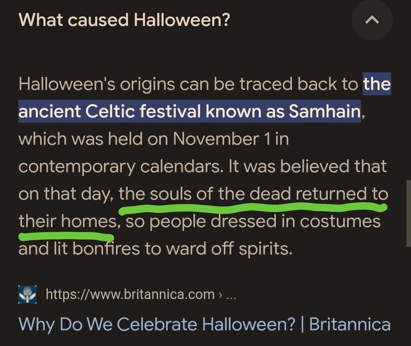
Task: Click the word "bonfires" in the last line
Action: click(x=106, y=248)
